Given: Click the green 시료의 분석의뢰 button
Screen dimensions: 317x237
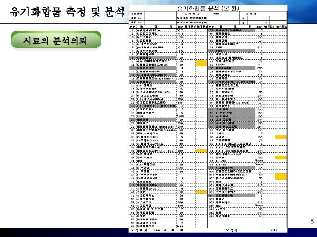Looking at the screenshot, I should click(56, 39).
